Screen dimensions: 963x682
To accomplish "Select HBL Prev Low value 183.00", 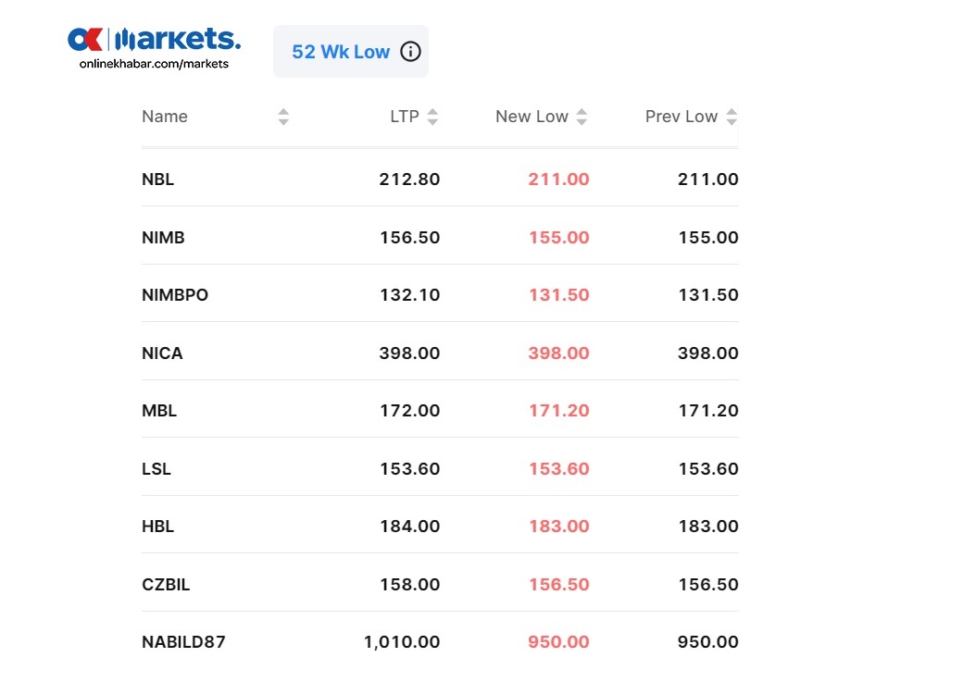I will 708,527.
